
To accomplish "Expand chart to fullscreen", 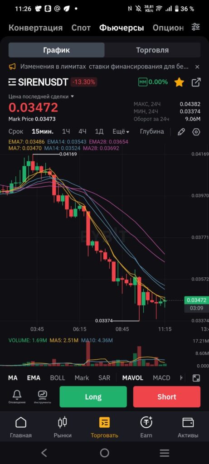I will coord(196,378).
